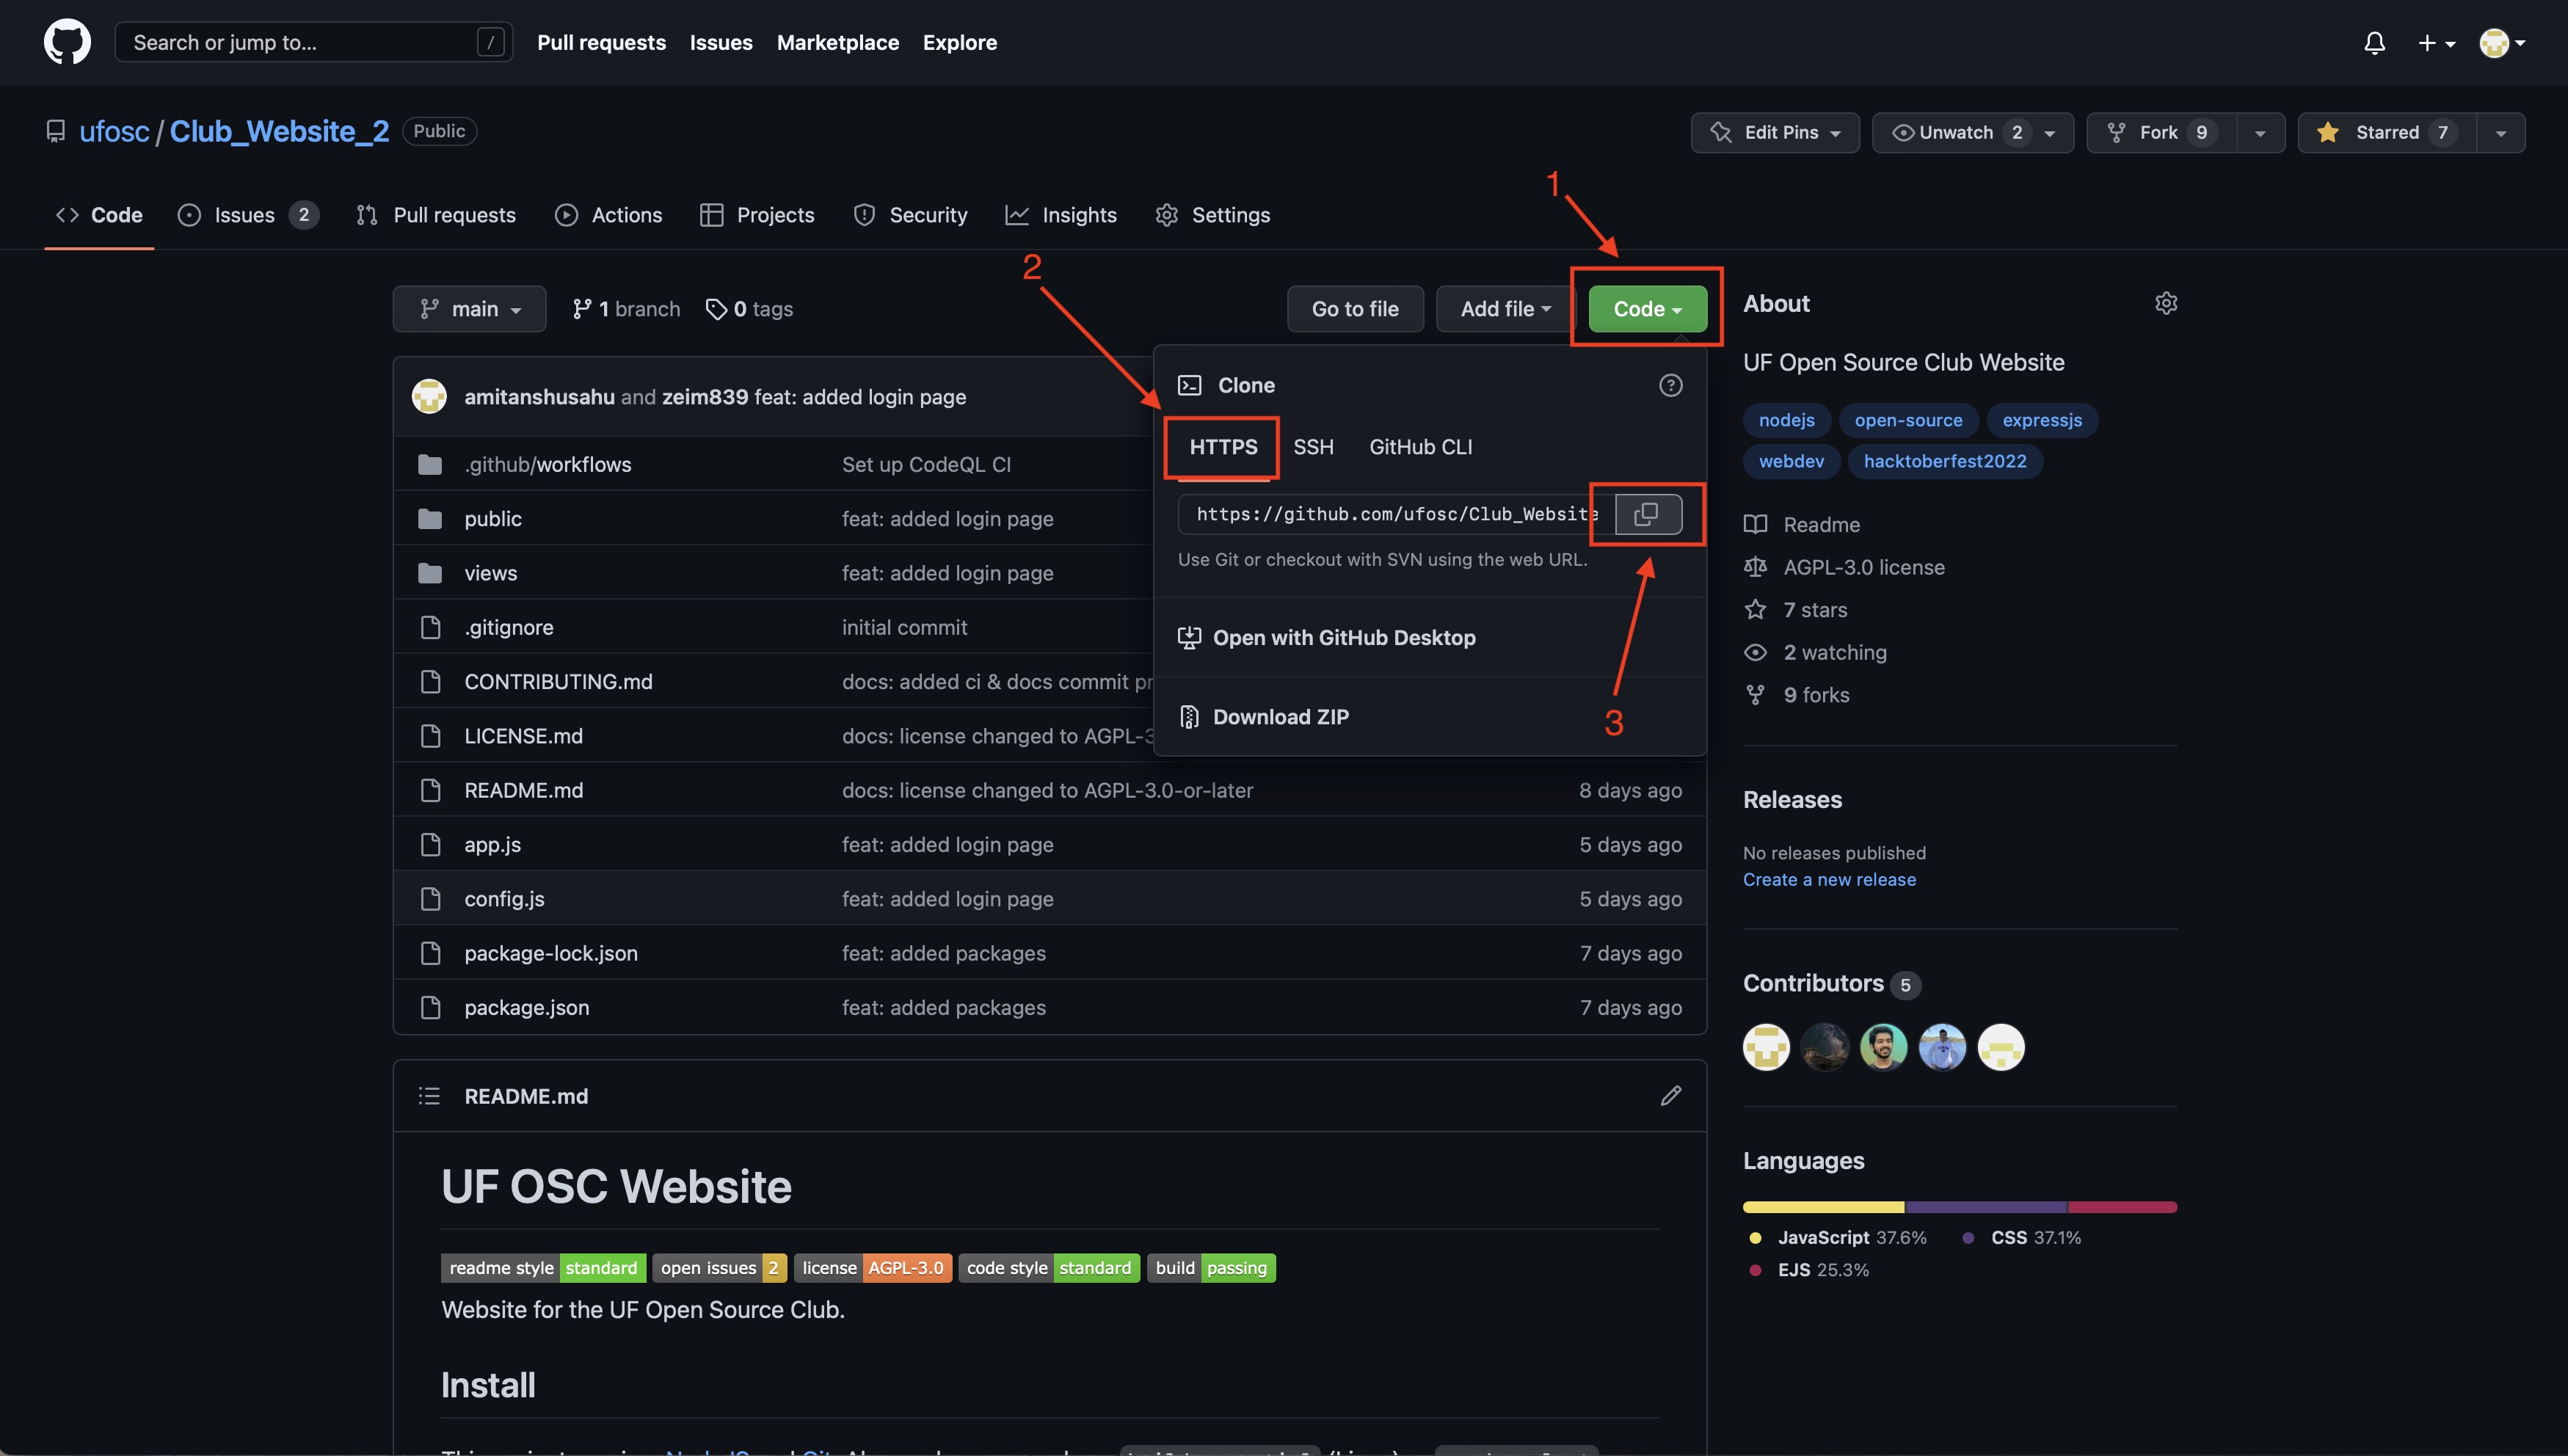Switch to the Security tab
This screenshot has height=1456, width=2568.
tap(910, 215)
